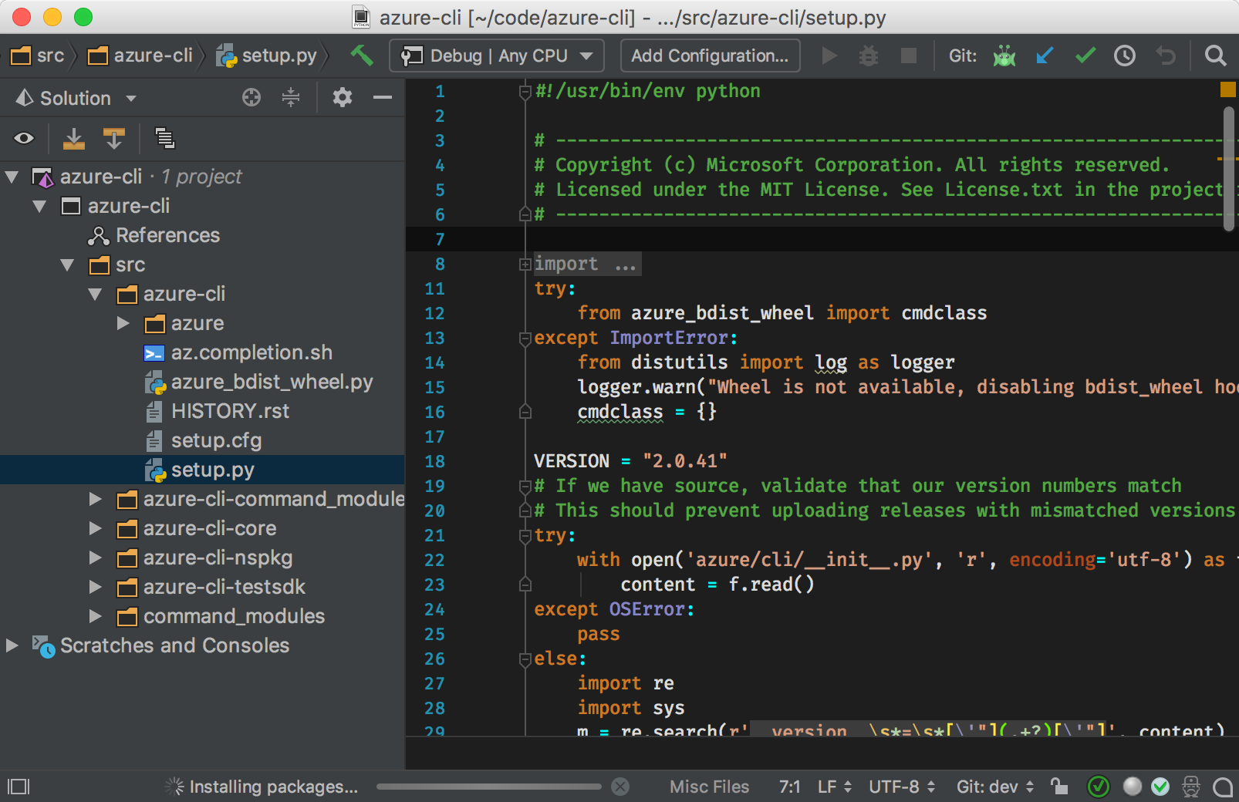1239x802 pixels.
Task: Click the editor vertical scrollbar thumb
Action: [x=1228, y=168]
